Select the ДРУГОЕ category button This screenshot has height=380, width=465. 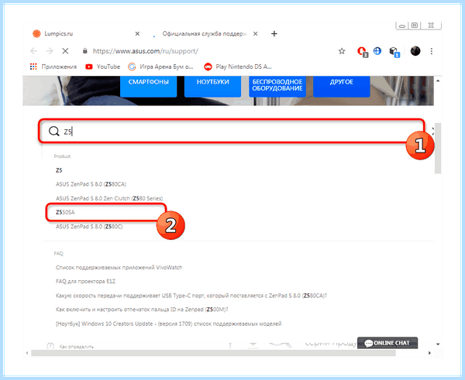click(x=342, y=86)
